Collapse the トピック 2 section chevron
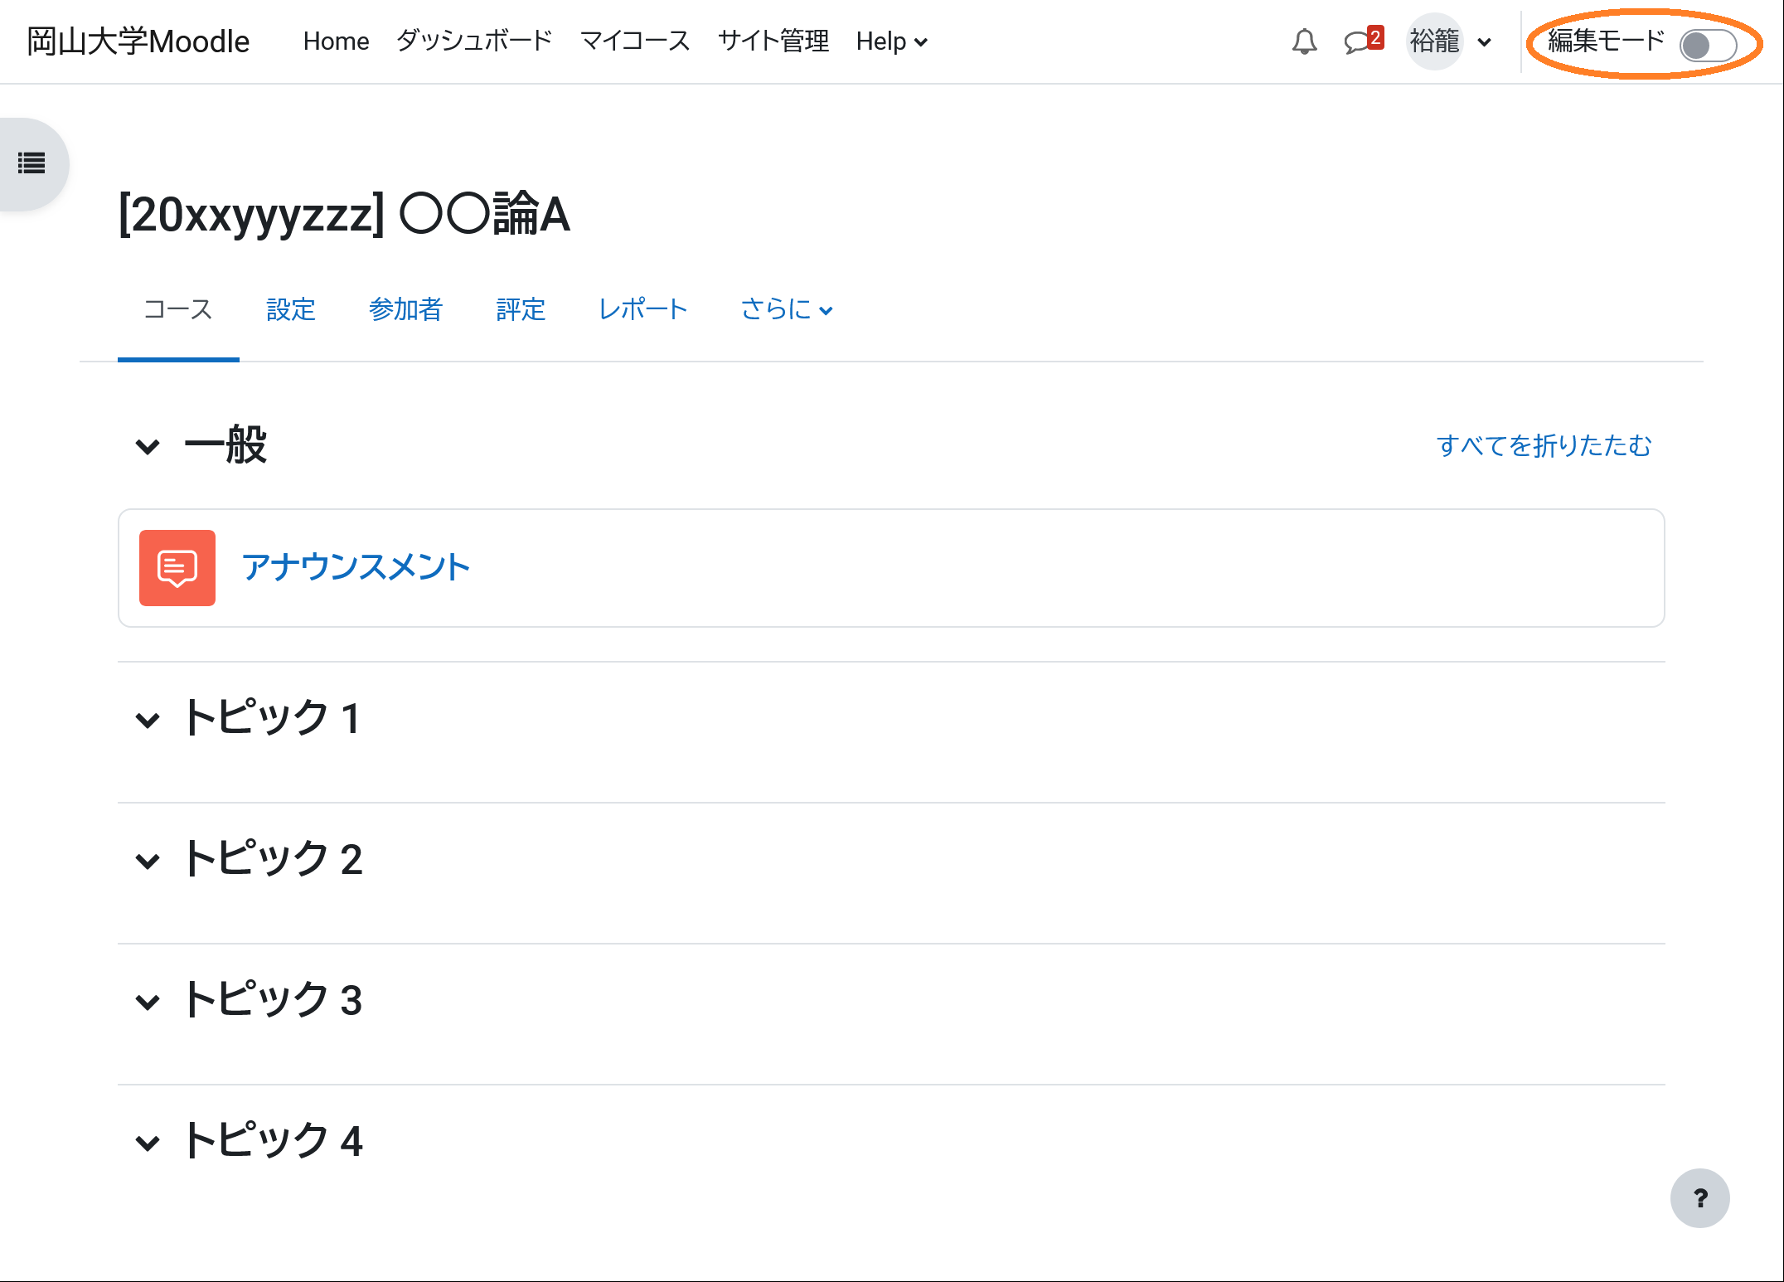 click(x=148, y=860)
